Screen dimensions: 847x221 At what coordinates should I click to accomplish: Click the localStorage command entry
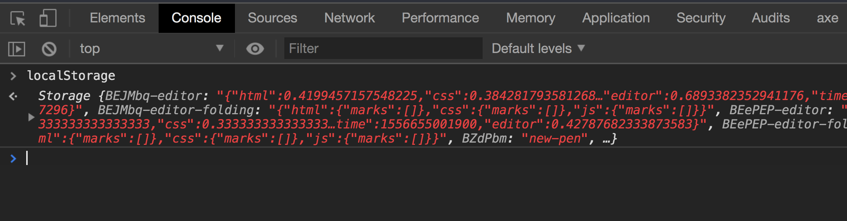coord(71,76)
